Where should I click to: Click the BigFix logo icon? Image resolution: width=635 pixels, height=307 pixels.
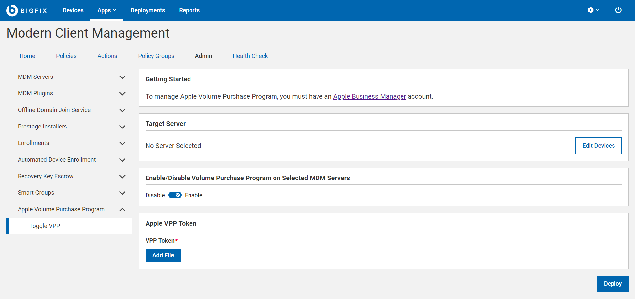click(x=12, y=10)
